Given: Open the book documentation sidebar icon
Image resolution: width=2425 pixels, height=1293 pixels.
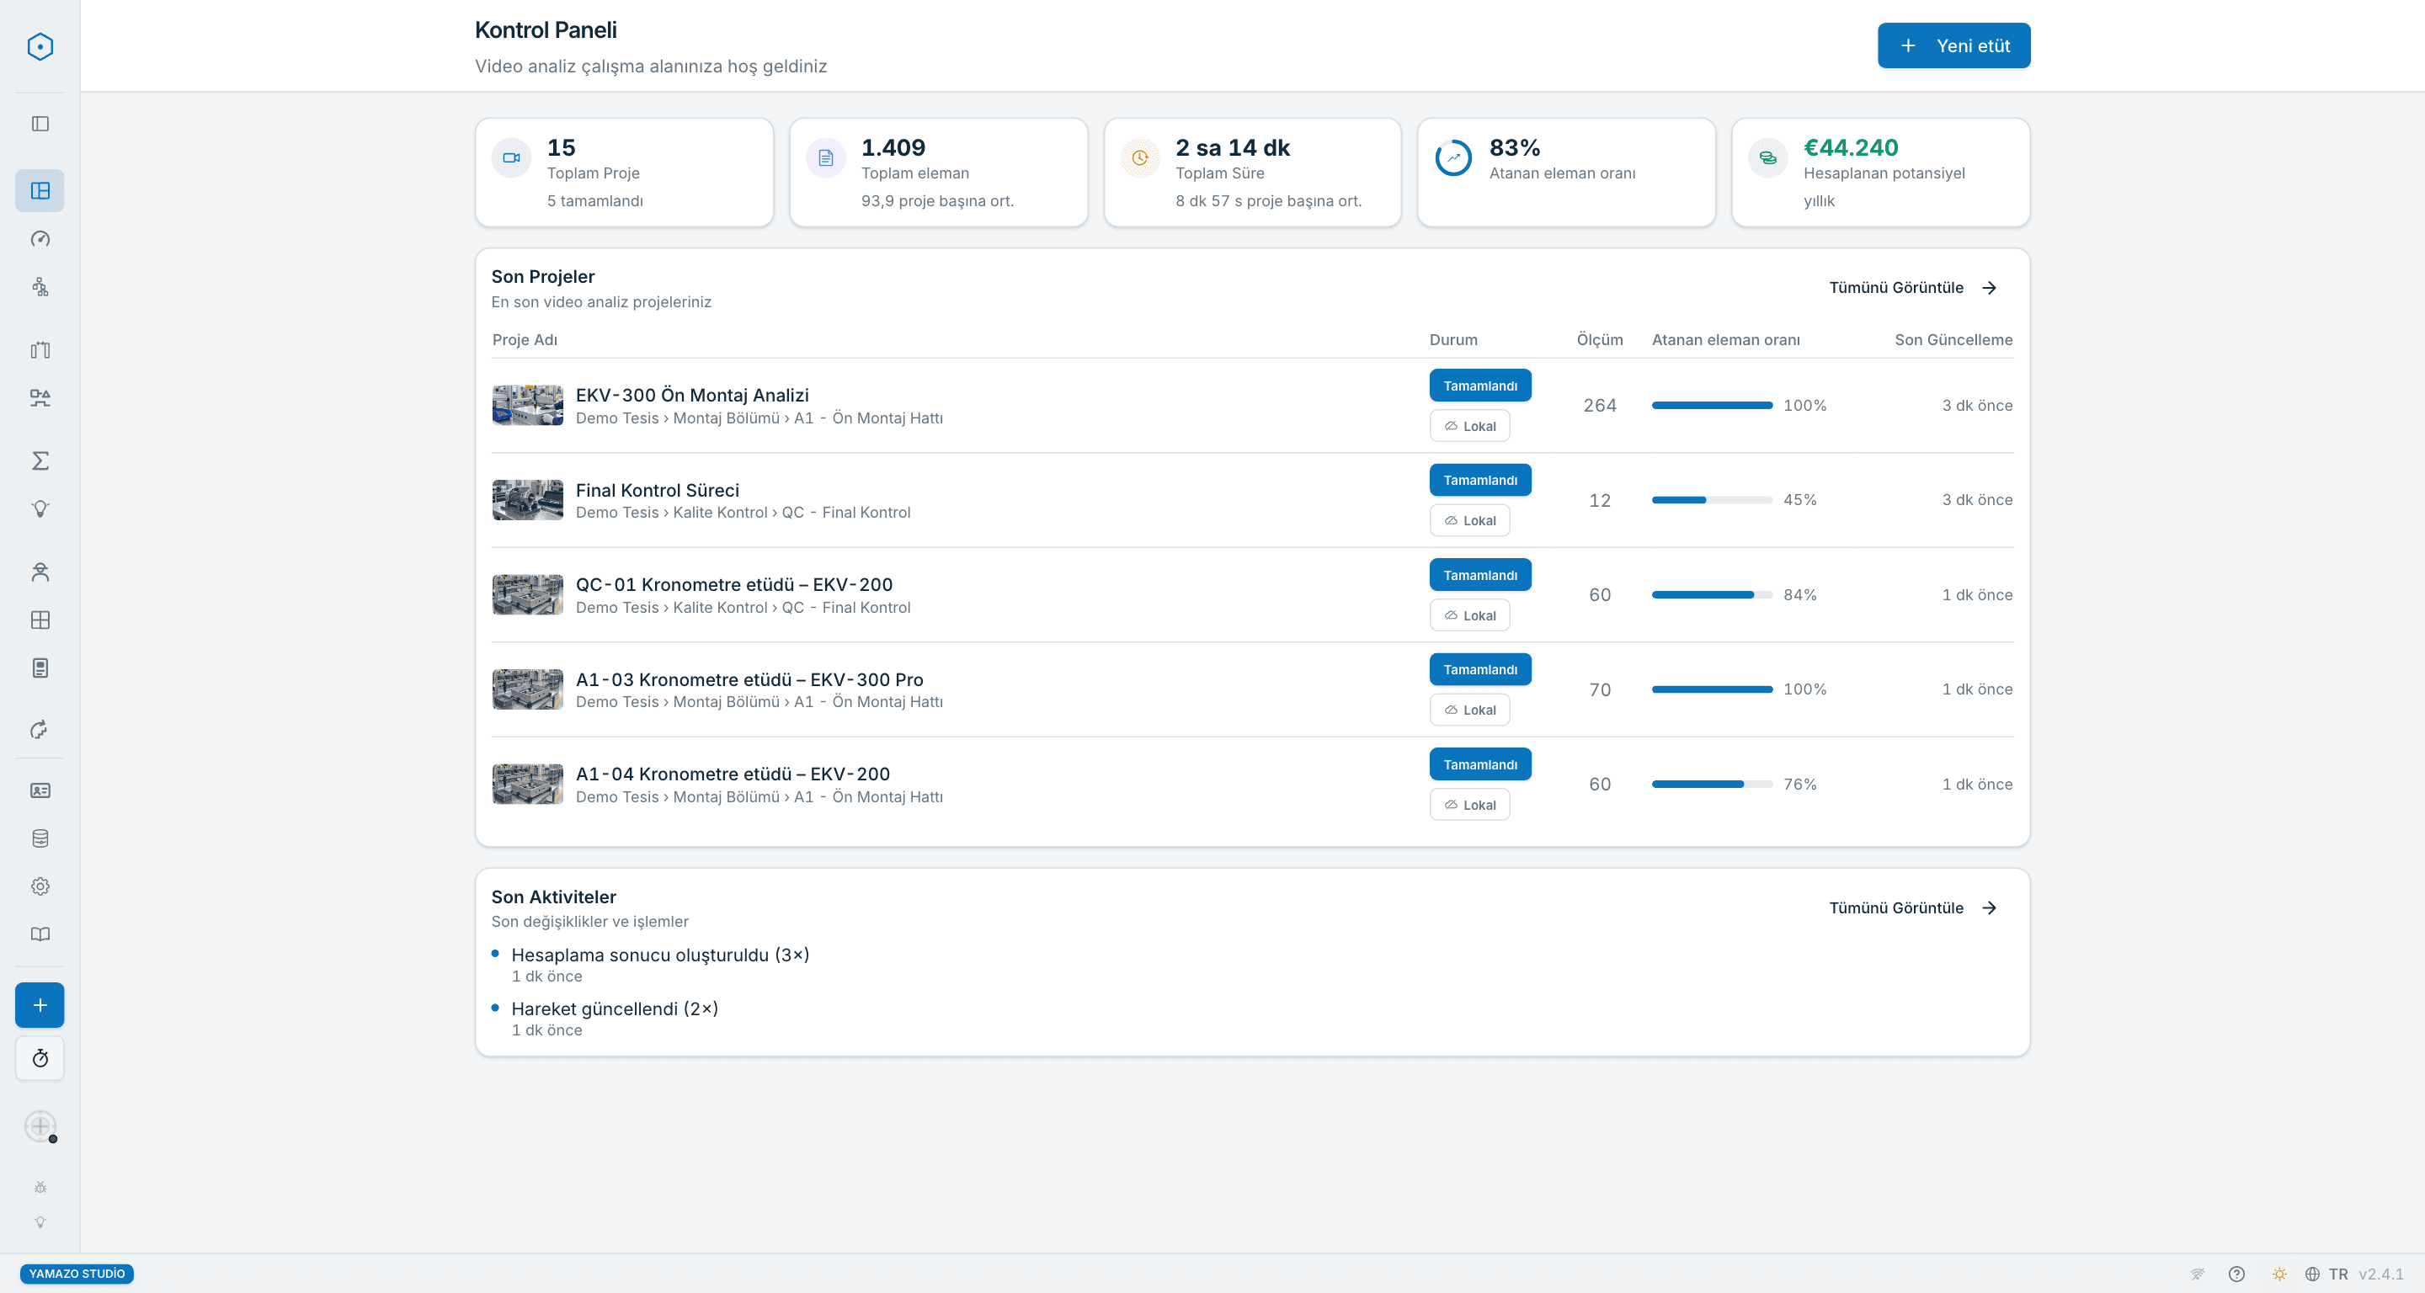Looking at the screenshot, I should pos(40,934).
